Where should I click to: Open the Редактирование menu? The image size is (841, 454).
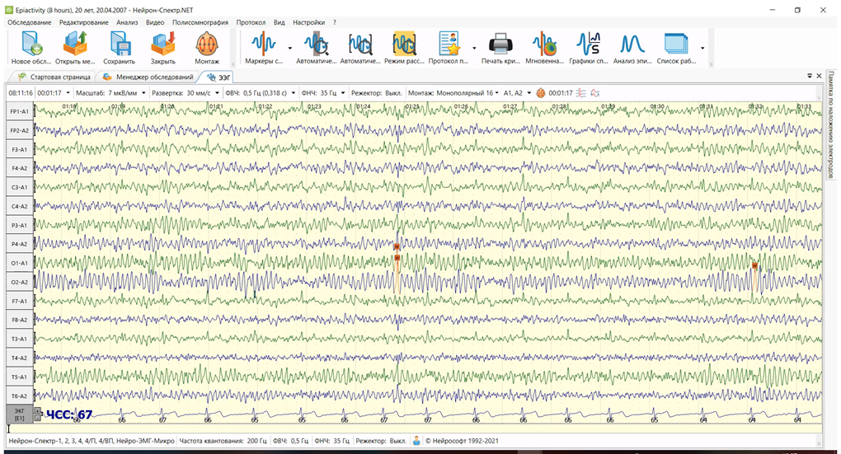tap(83, 22)
